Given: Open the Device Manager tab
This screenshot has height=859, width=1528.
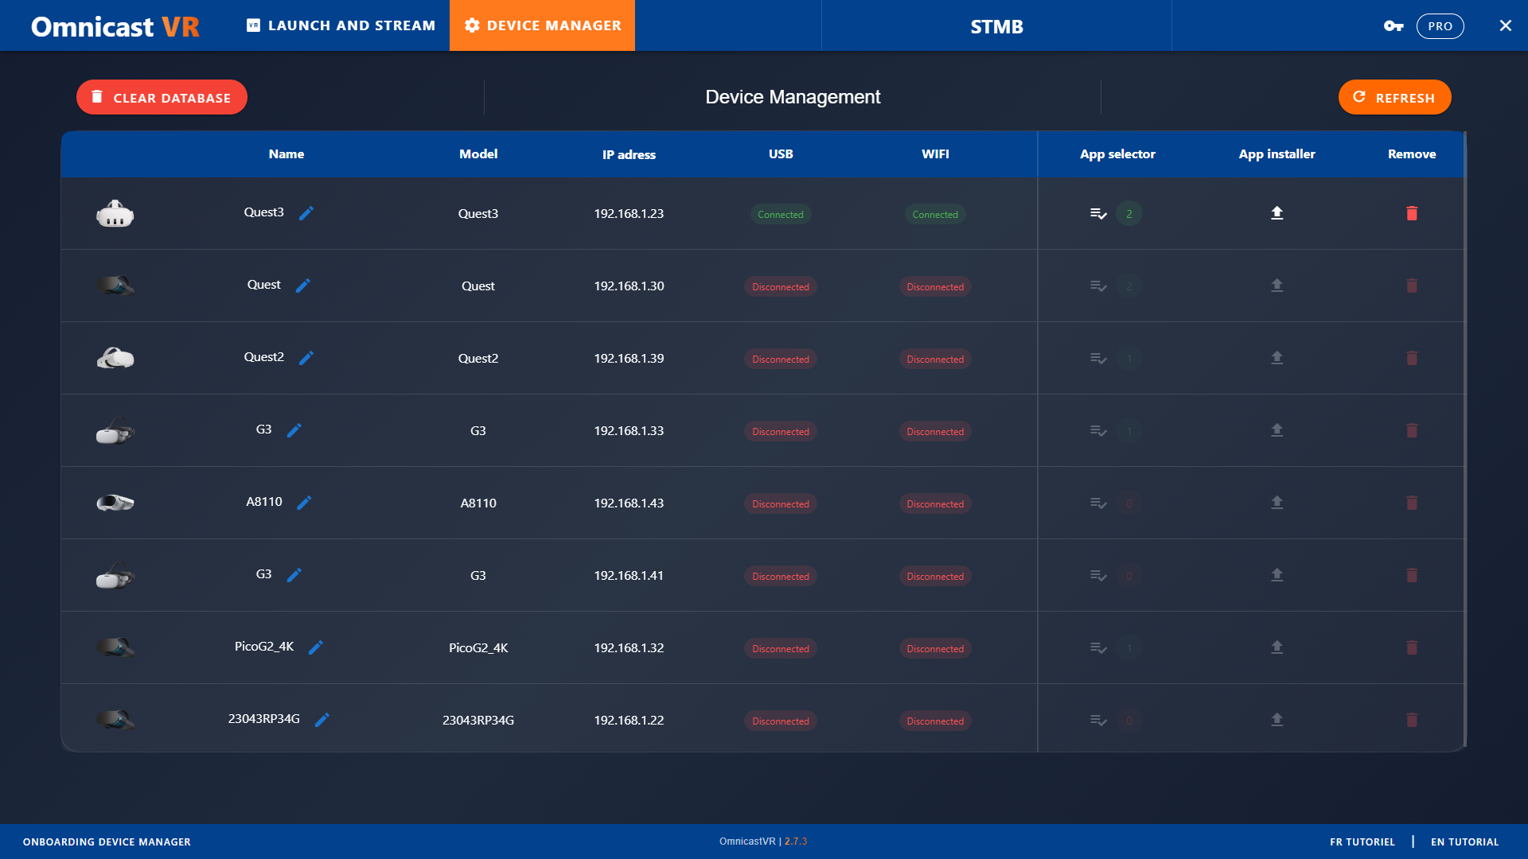Looking at the screenshot, I should 543,25.
